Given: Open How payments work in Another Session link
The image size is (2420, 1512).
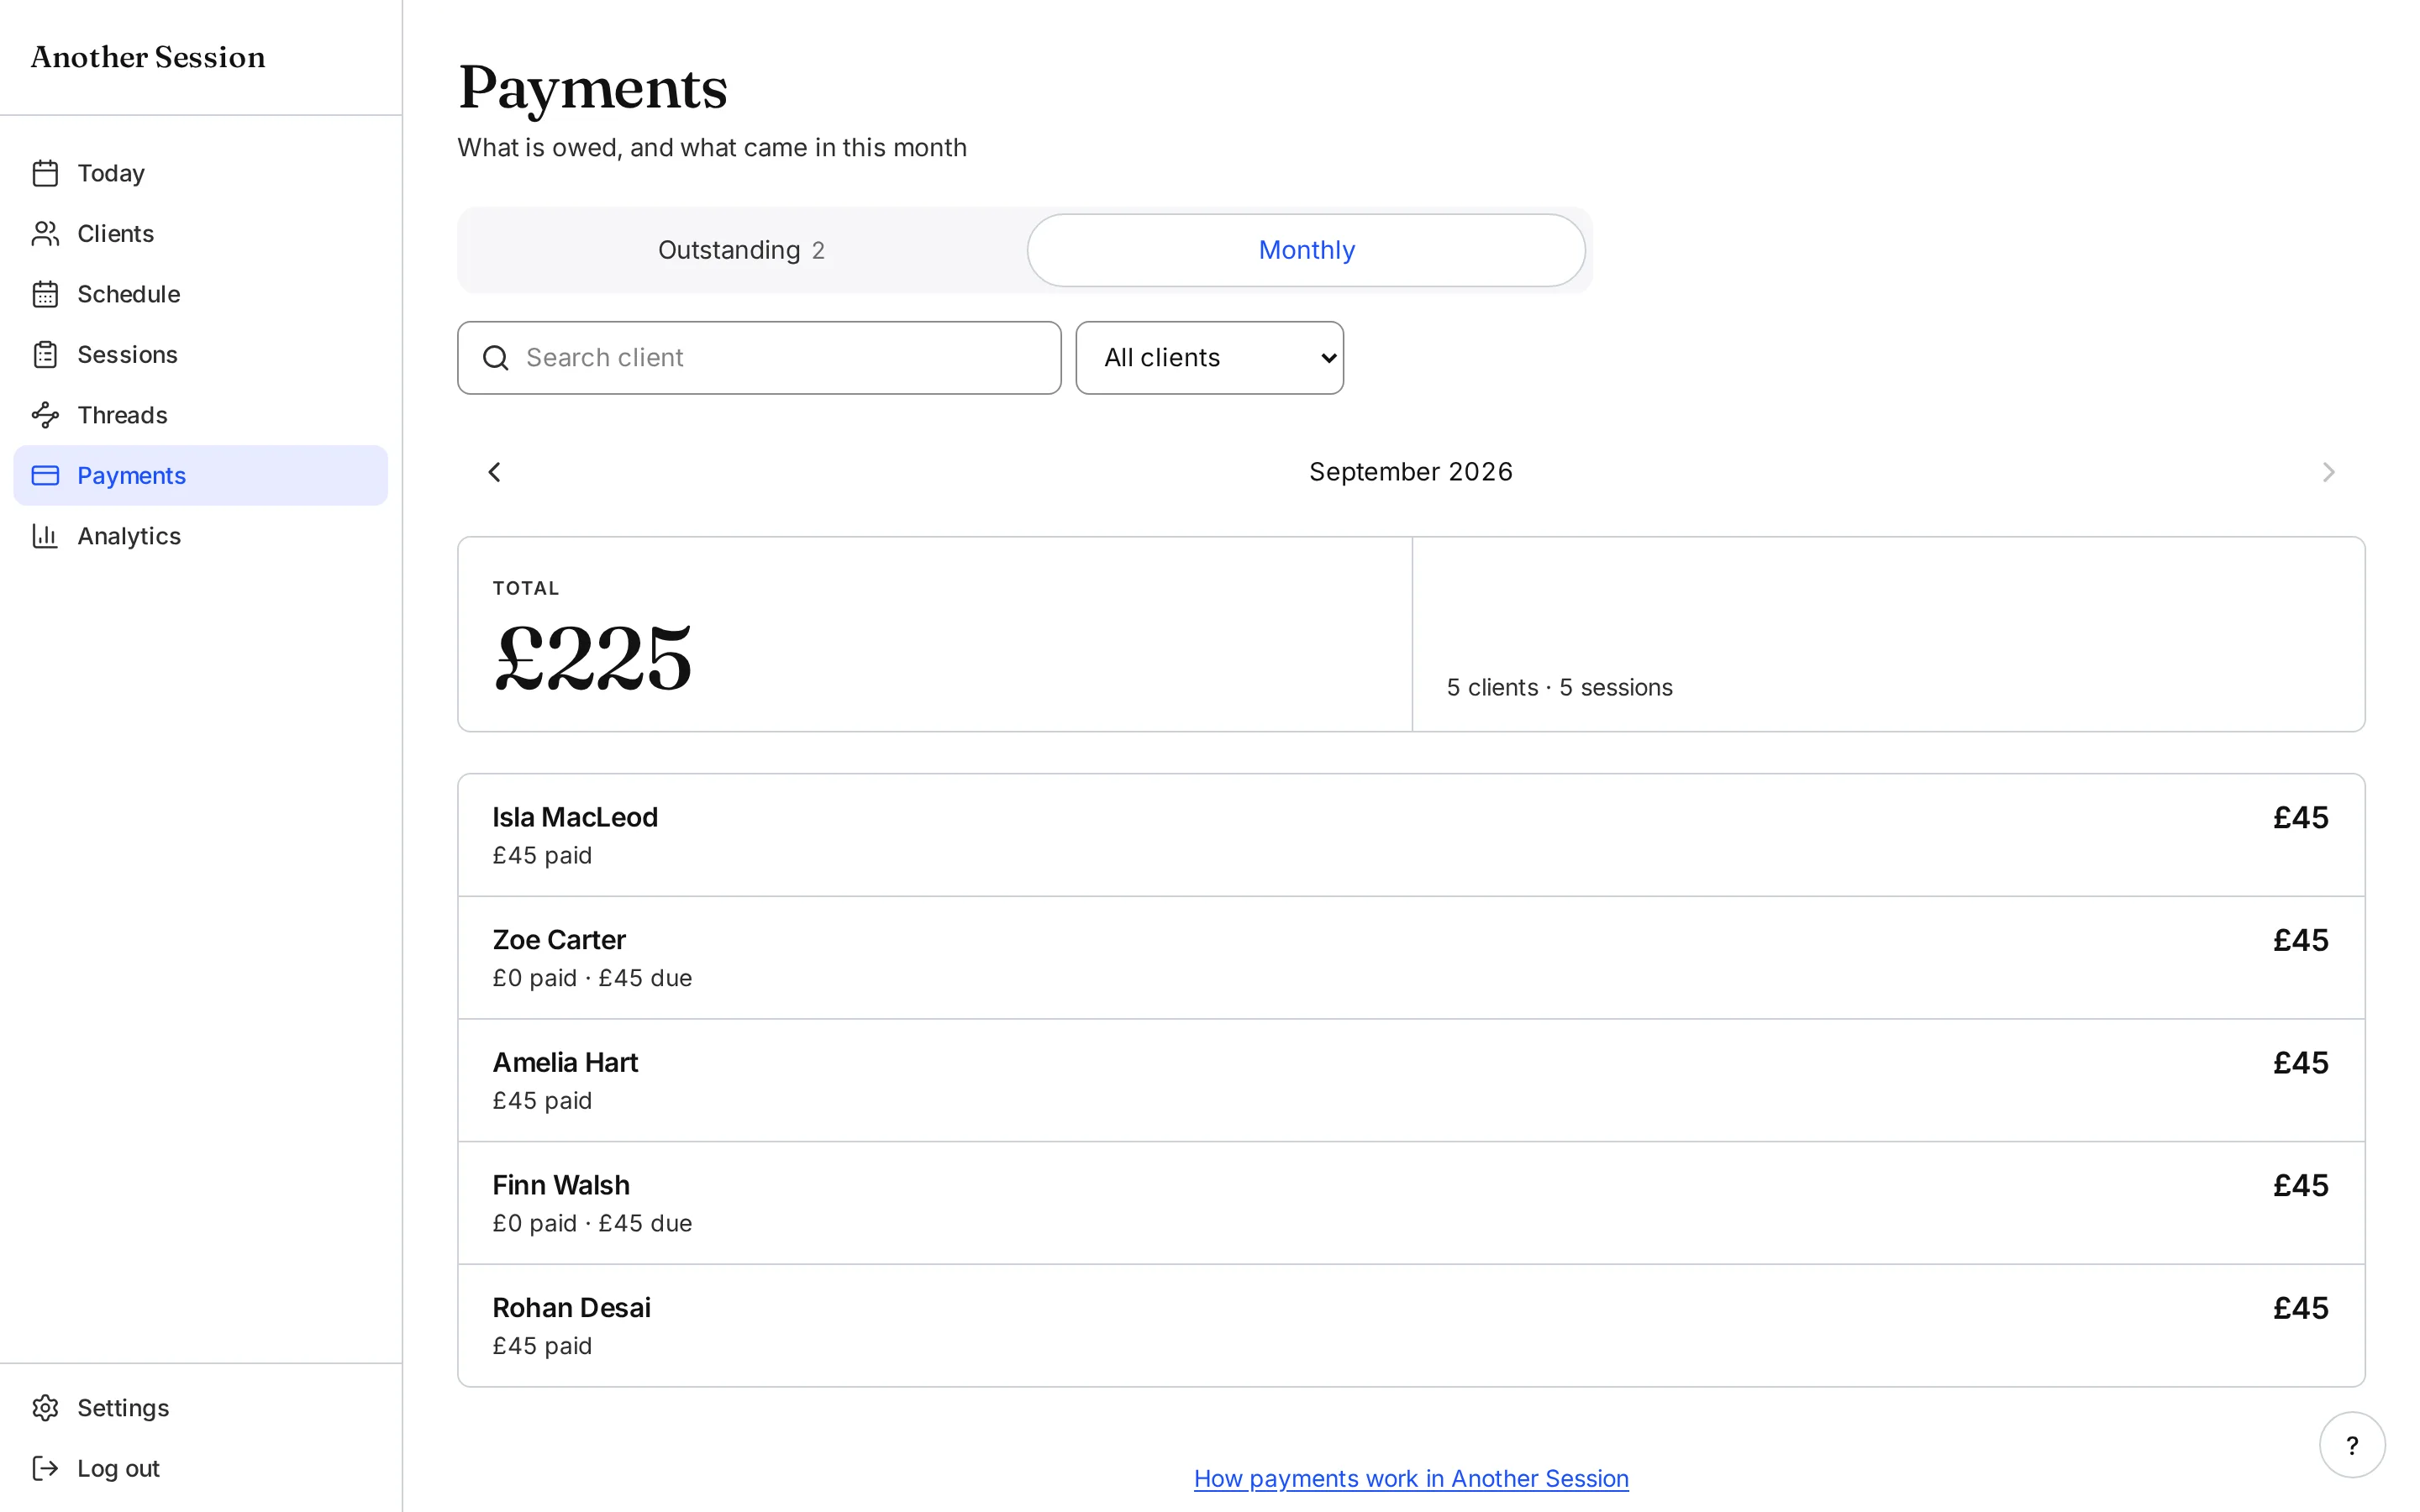Looking at the screenshot, I should tap(1411, 1478).
